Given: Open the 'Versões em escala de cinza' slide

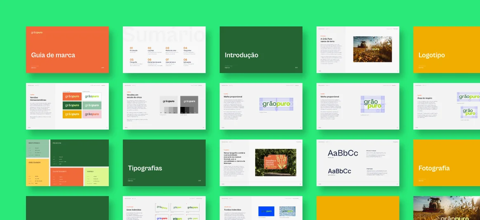Looking at the screenshot, I should pos(164,106).
